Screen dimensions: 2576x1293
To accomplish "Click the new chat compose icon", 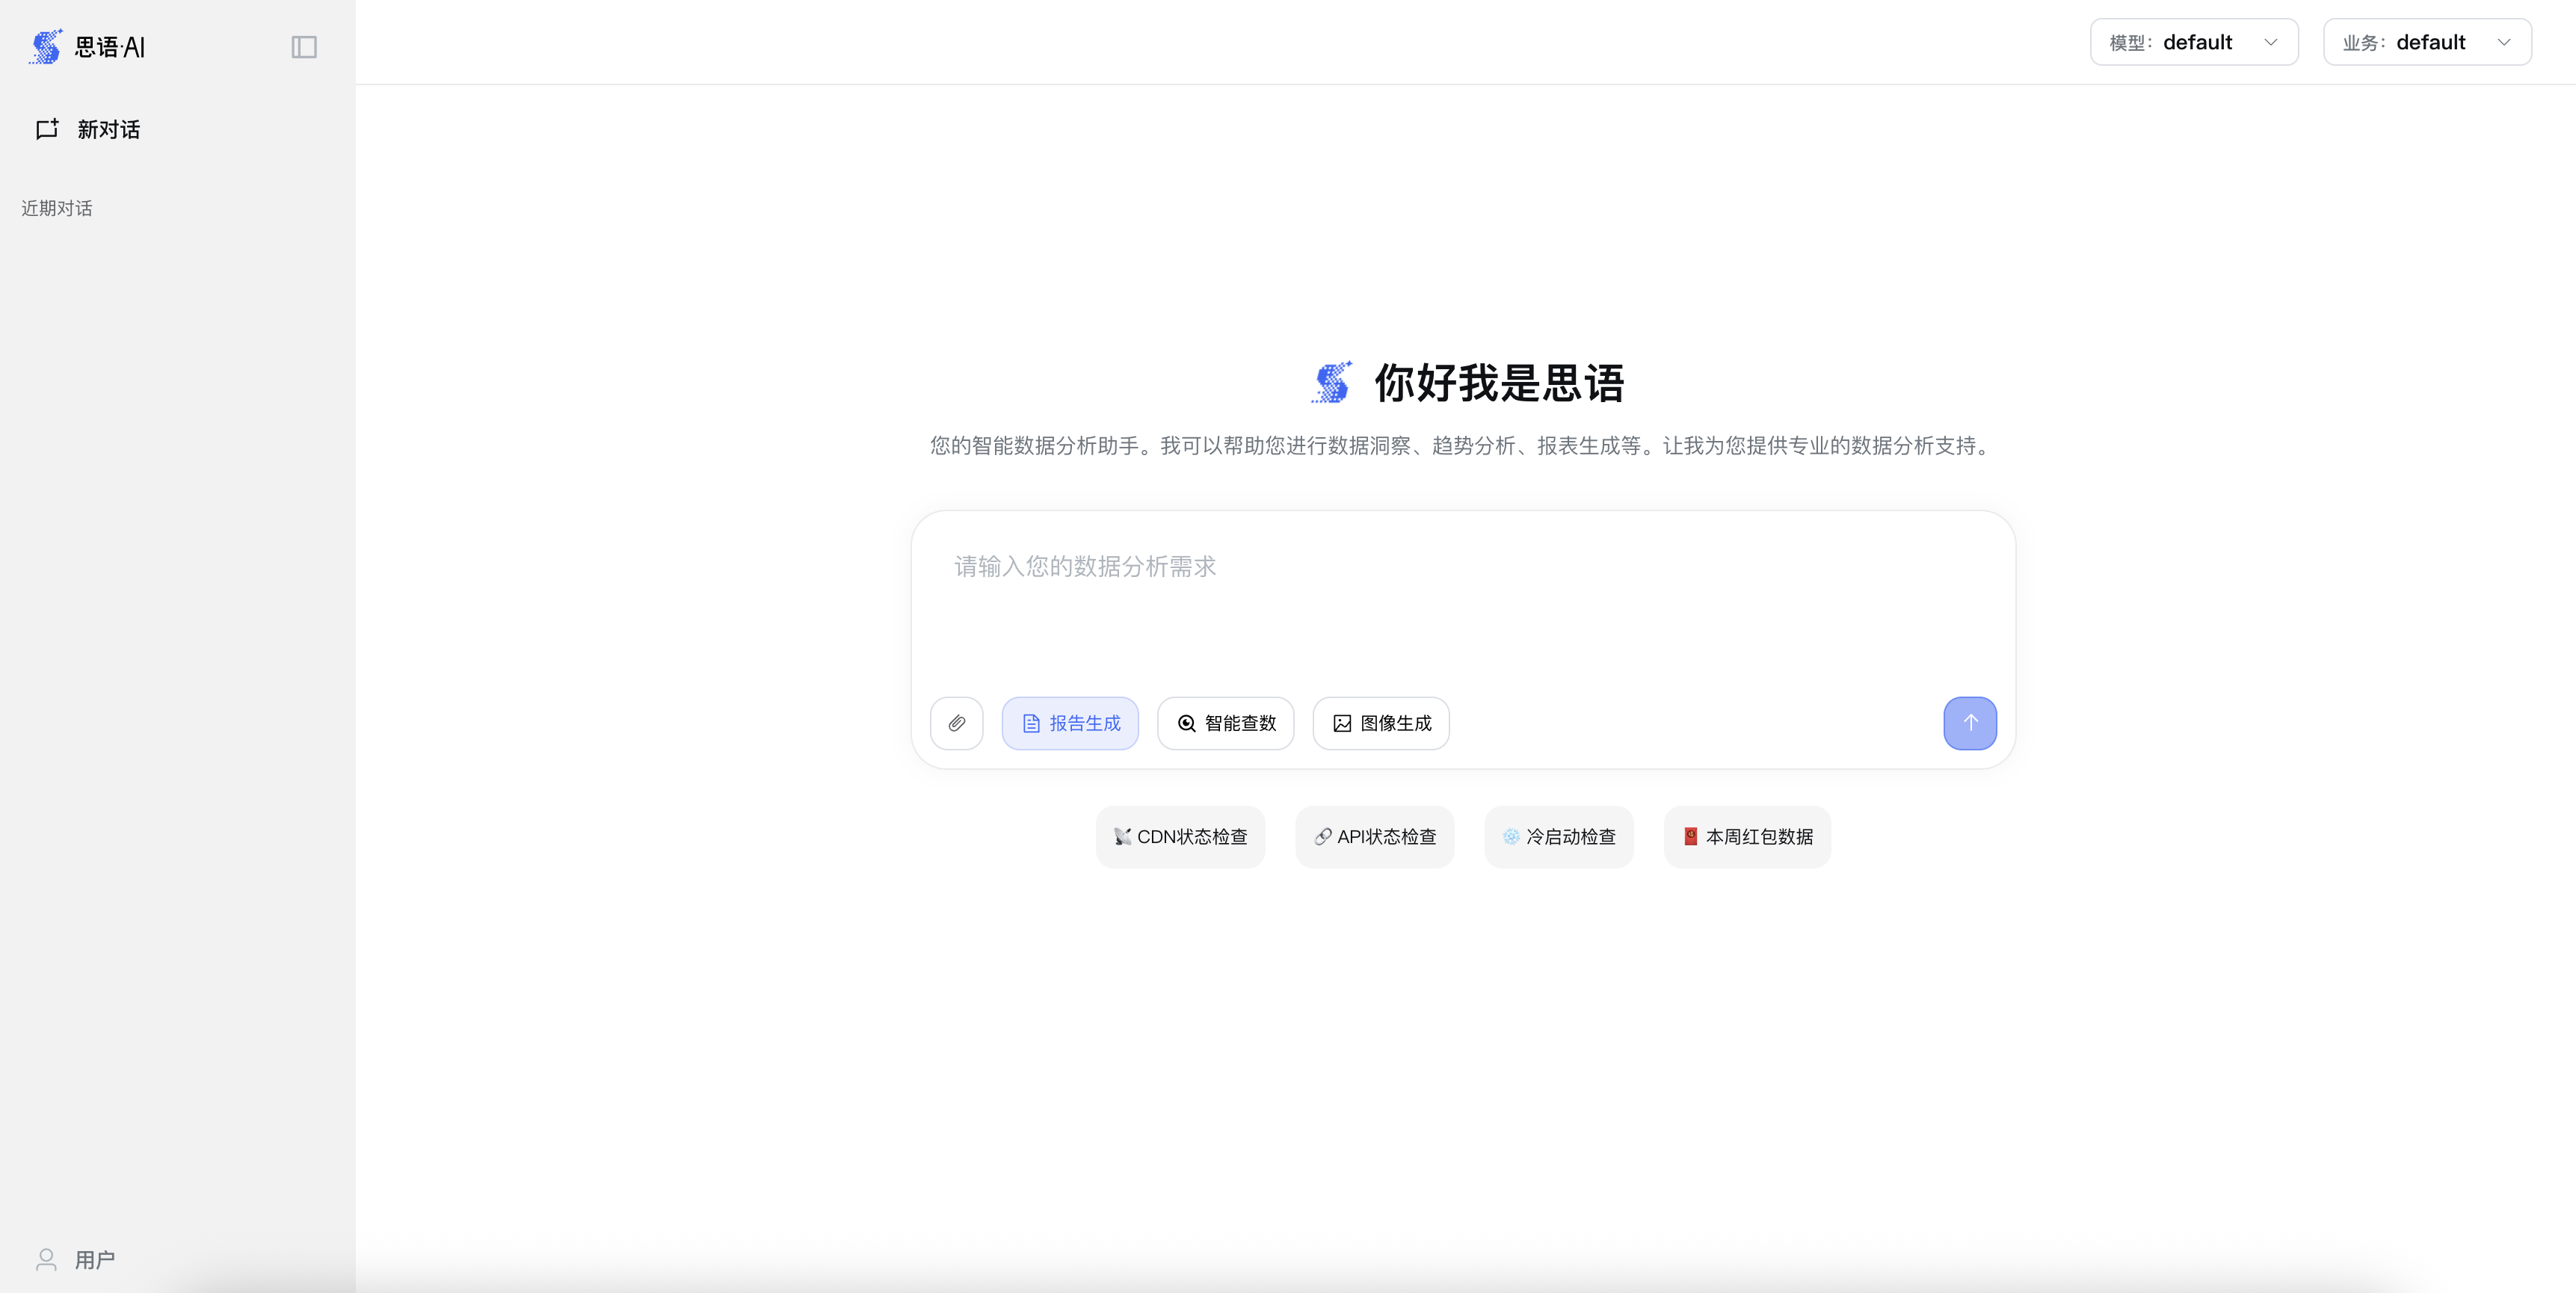I will pyautogui.click(x=47, y=129).
